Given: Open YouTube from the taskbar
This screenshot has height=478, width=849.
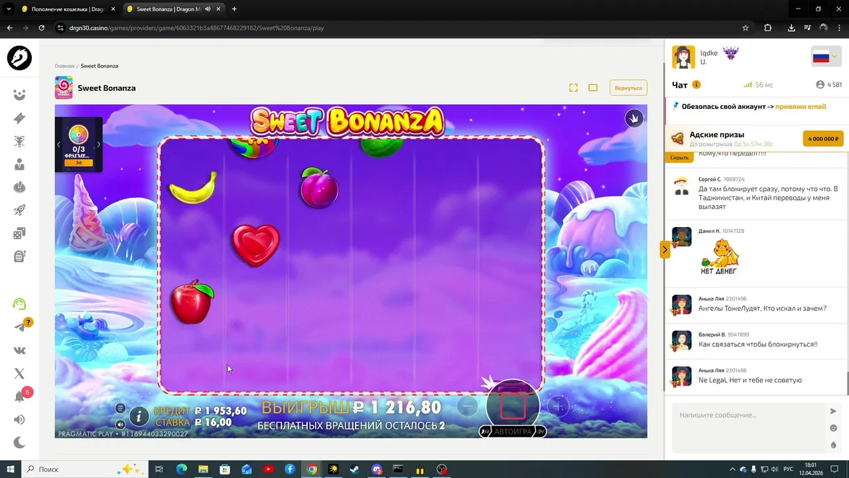Looking at the screenshot, I should click(268, 469).
